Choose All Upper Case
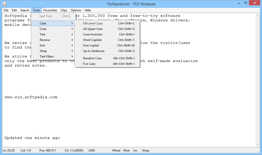 [107, 29]
